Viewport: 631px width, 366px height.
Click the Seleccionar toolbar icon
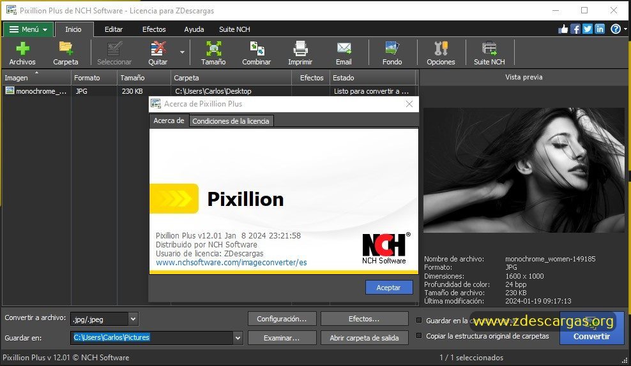pos(114,53)
